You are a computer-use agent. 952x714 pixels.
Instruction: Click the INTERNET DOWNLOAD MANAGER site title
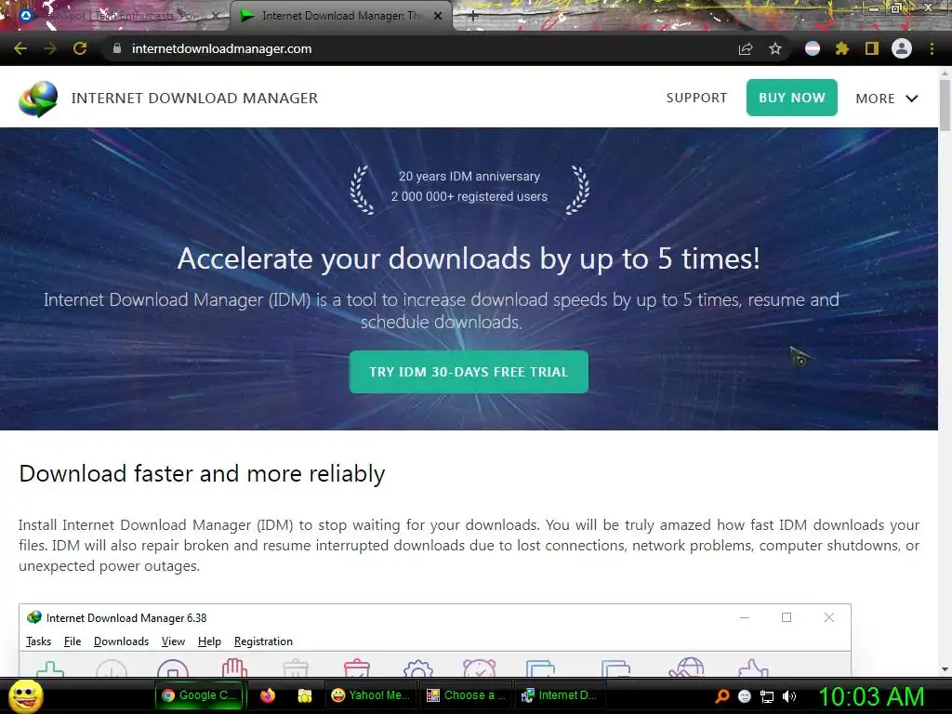(194, 98)
